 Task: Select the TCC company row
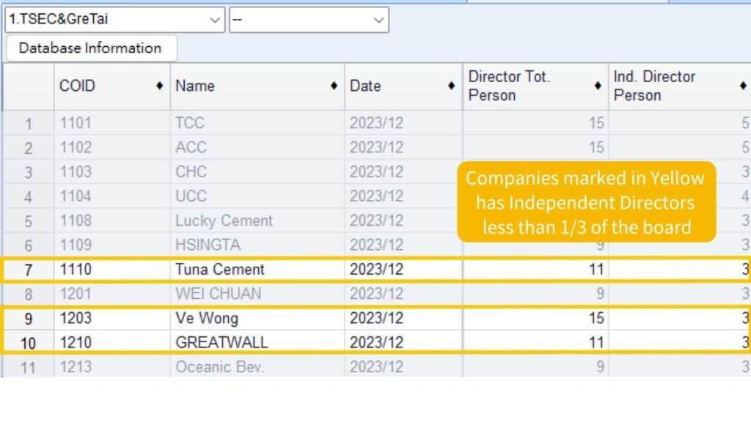coord(190,123)
